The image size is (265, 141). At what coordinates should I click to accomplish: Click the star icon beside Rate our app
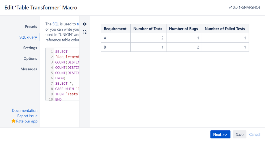(x=14, y=121)
